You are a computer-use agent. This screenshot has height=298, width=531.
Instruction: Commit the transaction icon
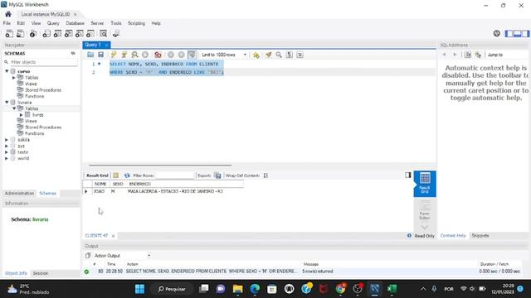(x=171, y=55)
